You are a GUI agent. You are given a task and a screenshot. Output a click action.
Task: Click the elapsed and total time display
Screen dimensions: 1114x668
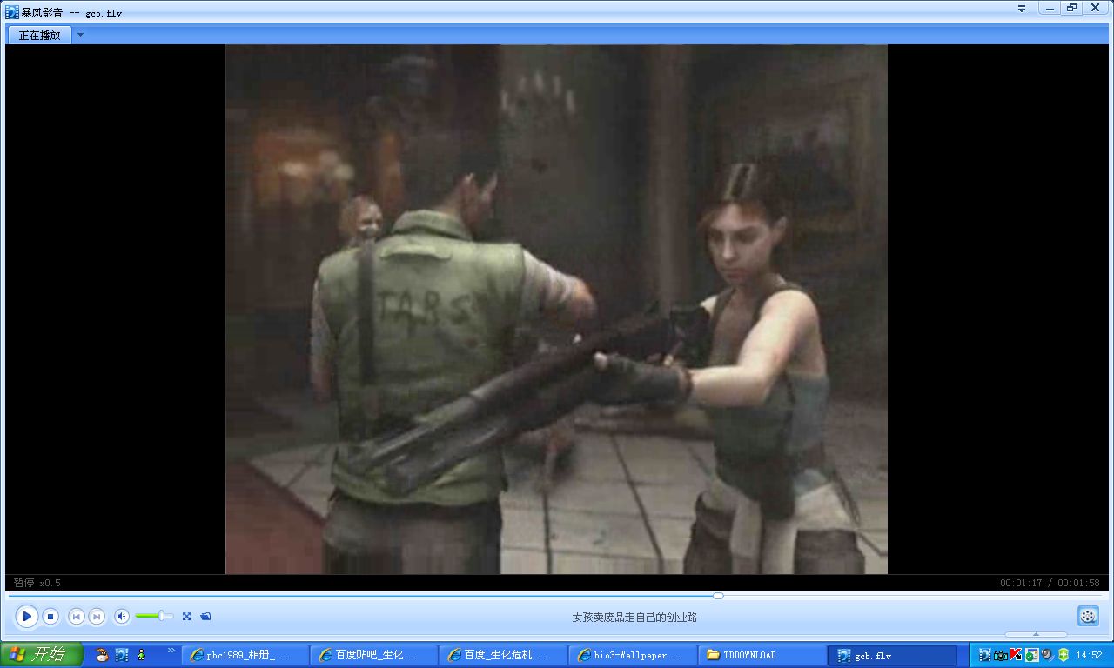pyautogui.click(x=1050, y=583)
